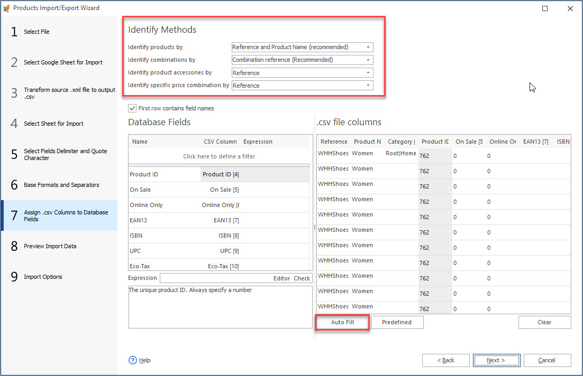Click the wizard app logo icon
This screenshot has height=376, width=583.
tap(6, 8)
